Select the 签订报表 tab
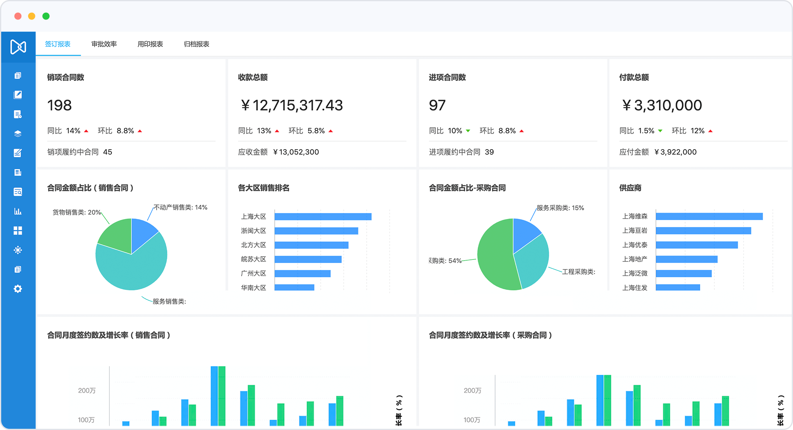This screenshot has height=430, width=793. 58,44
